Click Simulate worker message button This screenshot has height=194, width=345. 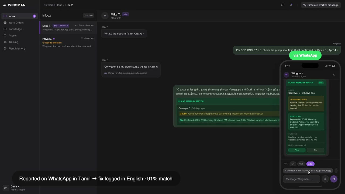click(x=321, y=5)
